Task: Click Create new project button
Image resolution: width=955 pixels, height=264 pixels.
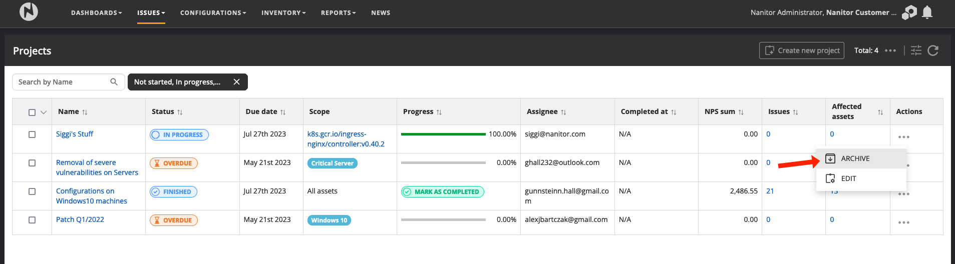Action: pyautogui.click(x=801, y=50)
